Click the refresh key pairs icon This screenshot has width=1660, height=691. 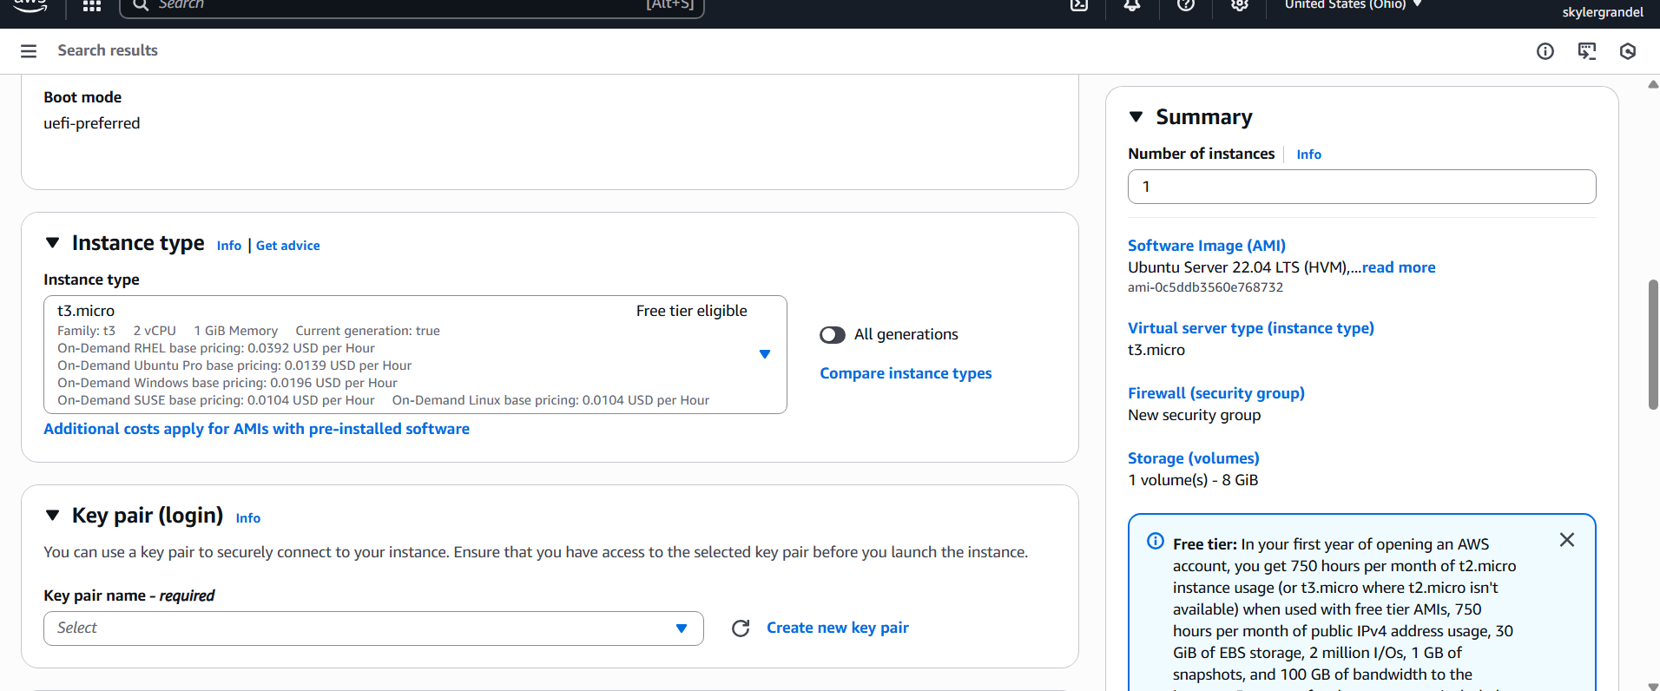[741, 628]
